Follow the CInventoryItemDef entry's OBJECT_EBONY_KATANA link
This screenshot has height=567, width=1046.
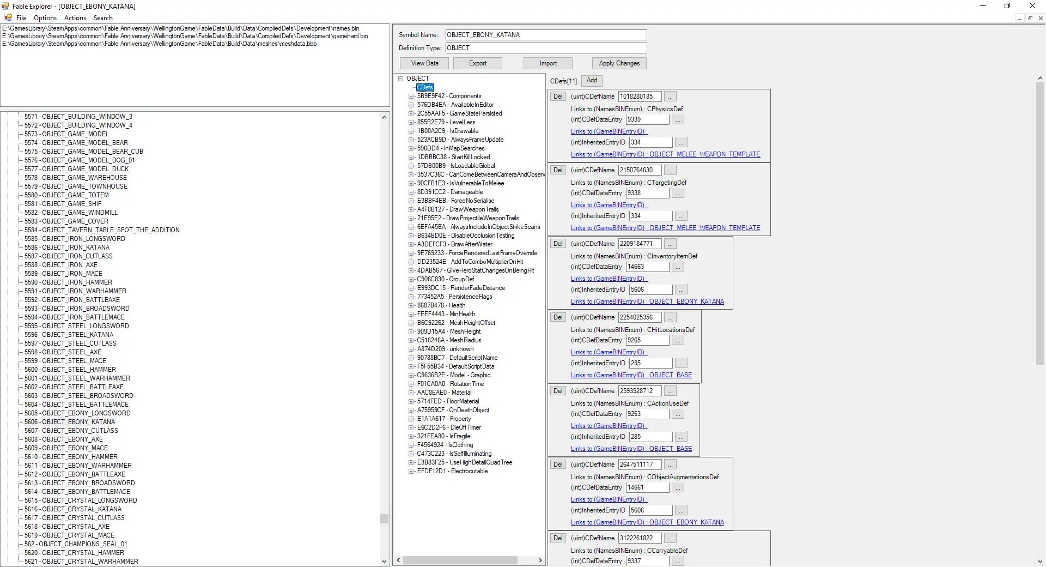point(647,301)
